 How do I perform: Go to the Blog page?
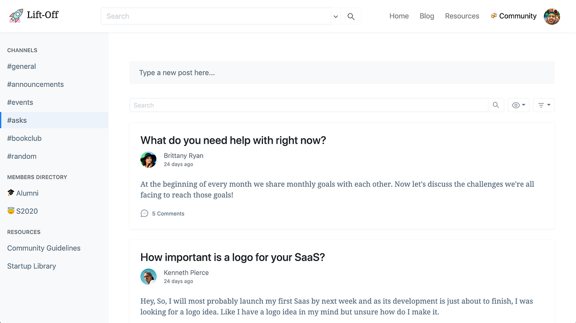tap(427, 16)
